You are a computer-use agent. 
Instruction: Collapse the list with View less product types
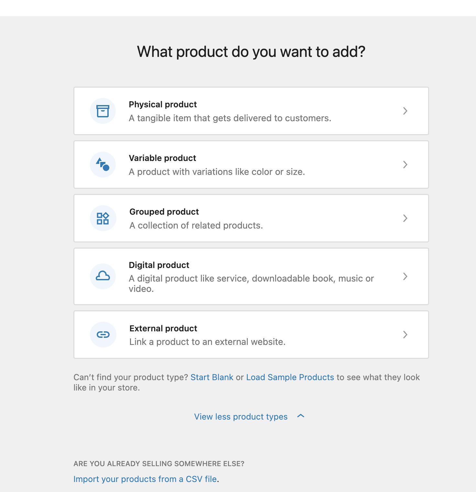pyautogui.click(x=240, y=416)
